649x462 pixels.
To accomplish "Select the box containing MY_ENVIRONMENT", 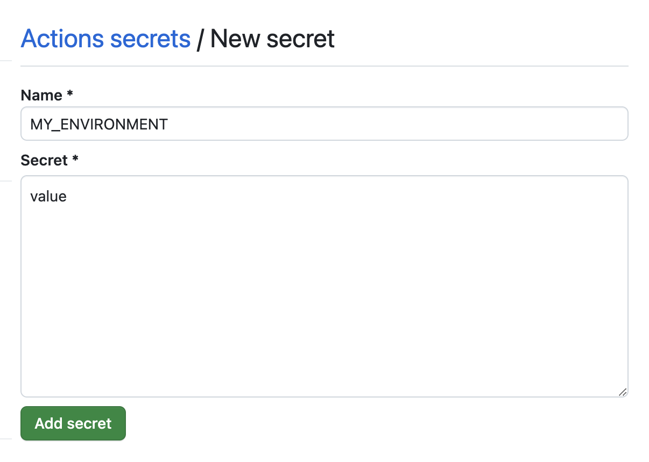I will click(x=324, y=124).
